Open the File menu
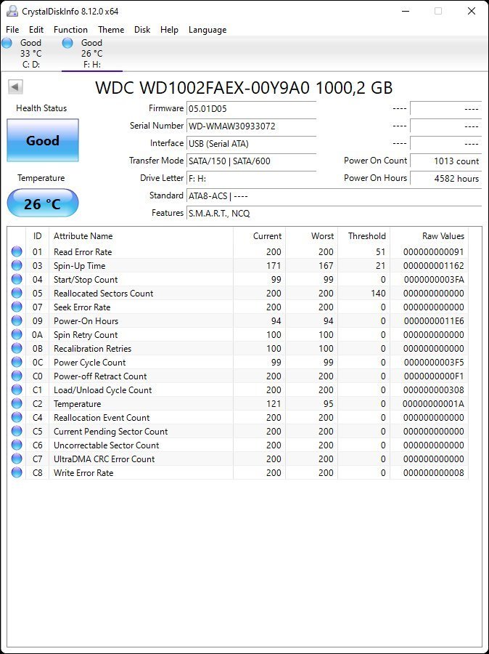489x654 pixels. click(x=12, y=30)
